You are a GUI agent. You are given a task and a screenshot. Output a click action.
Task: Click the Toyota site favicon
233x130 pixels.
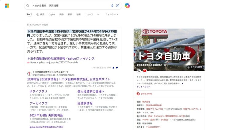click(x=29, y=73)
